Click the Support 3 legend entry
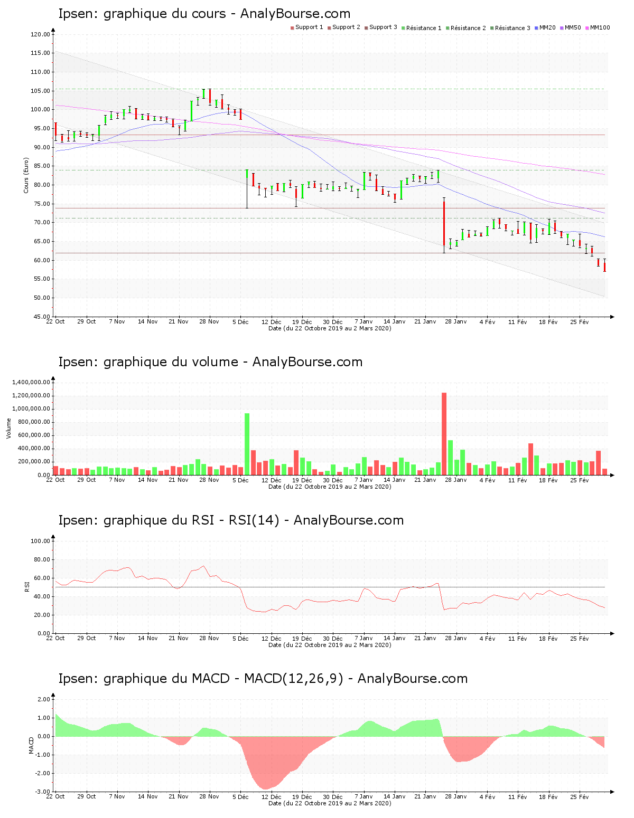The width and height of the screenshot is (634, 818). tap(381, 27)
